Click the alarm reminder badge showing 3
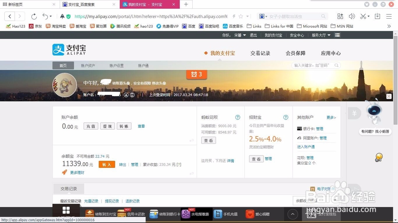Image resolution: width=398 pixels, height=223 pixels. pos(197,75)
